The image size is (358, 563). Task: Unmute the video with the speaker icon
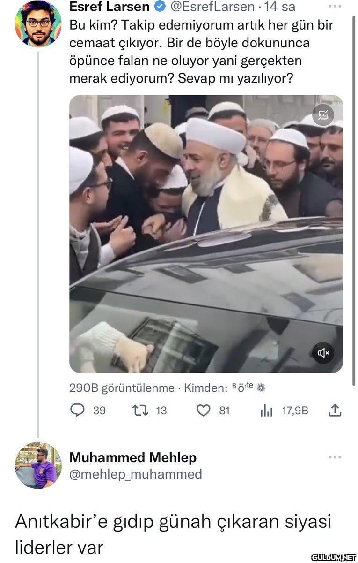[x=323, y=352]
